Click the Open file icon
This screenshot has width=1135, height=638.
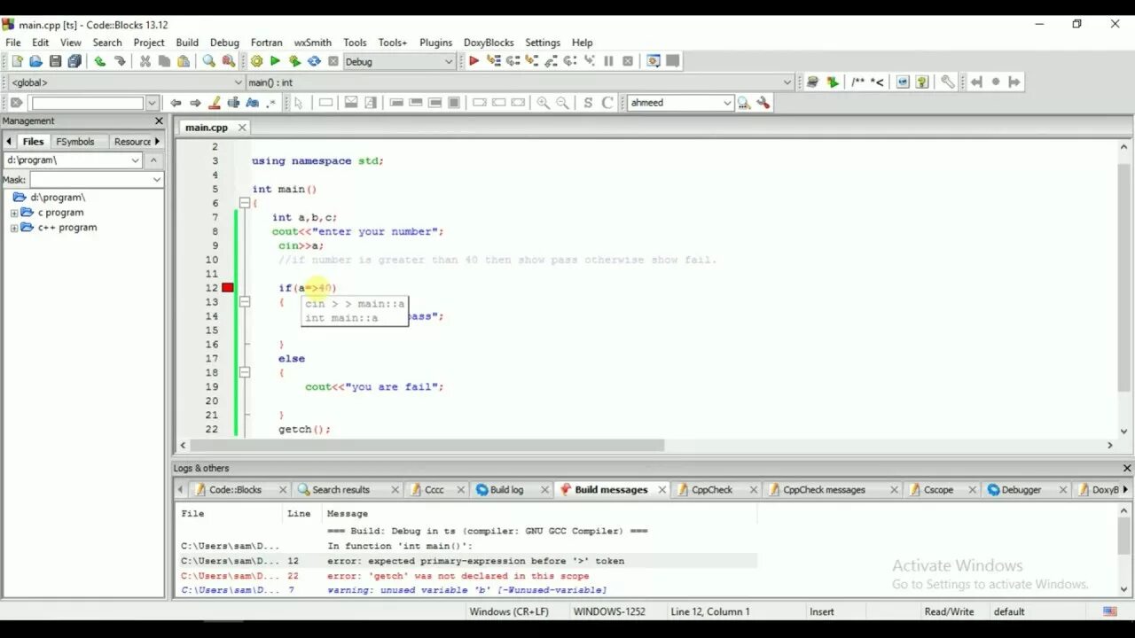pos(35,61)
